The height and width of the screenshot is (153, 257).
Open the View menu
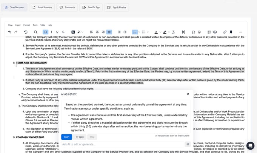10,25
